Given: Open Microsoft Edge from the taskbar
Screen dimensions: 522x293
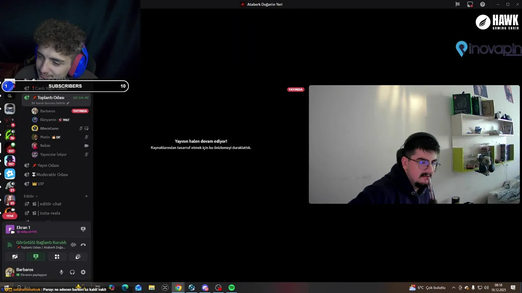Looking at the screenshot, I should [125, 288].
